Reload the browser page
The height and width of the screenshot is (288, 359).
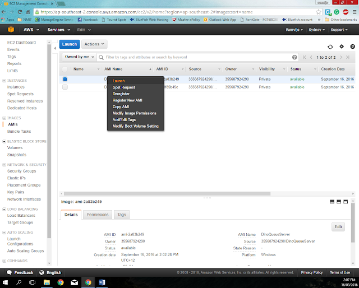tap(20, 12)
